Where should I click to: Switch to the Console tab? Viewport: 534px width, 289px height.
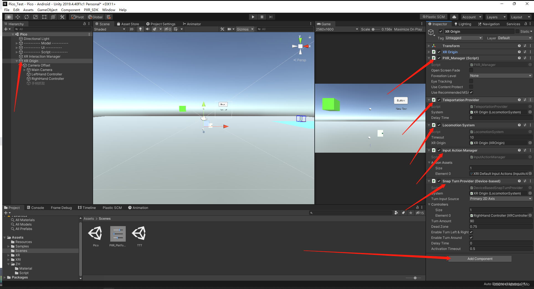coord(35,208)
